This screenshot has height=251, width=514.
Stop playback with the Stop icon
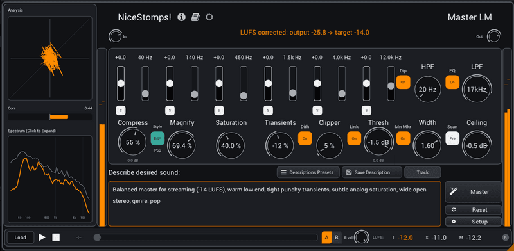point(56,238)
